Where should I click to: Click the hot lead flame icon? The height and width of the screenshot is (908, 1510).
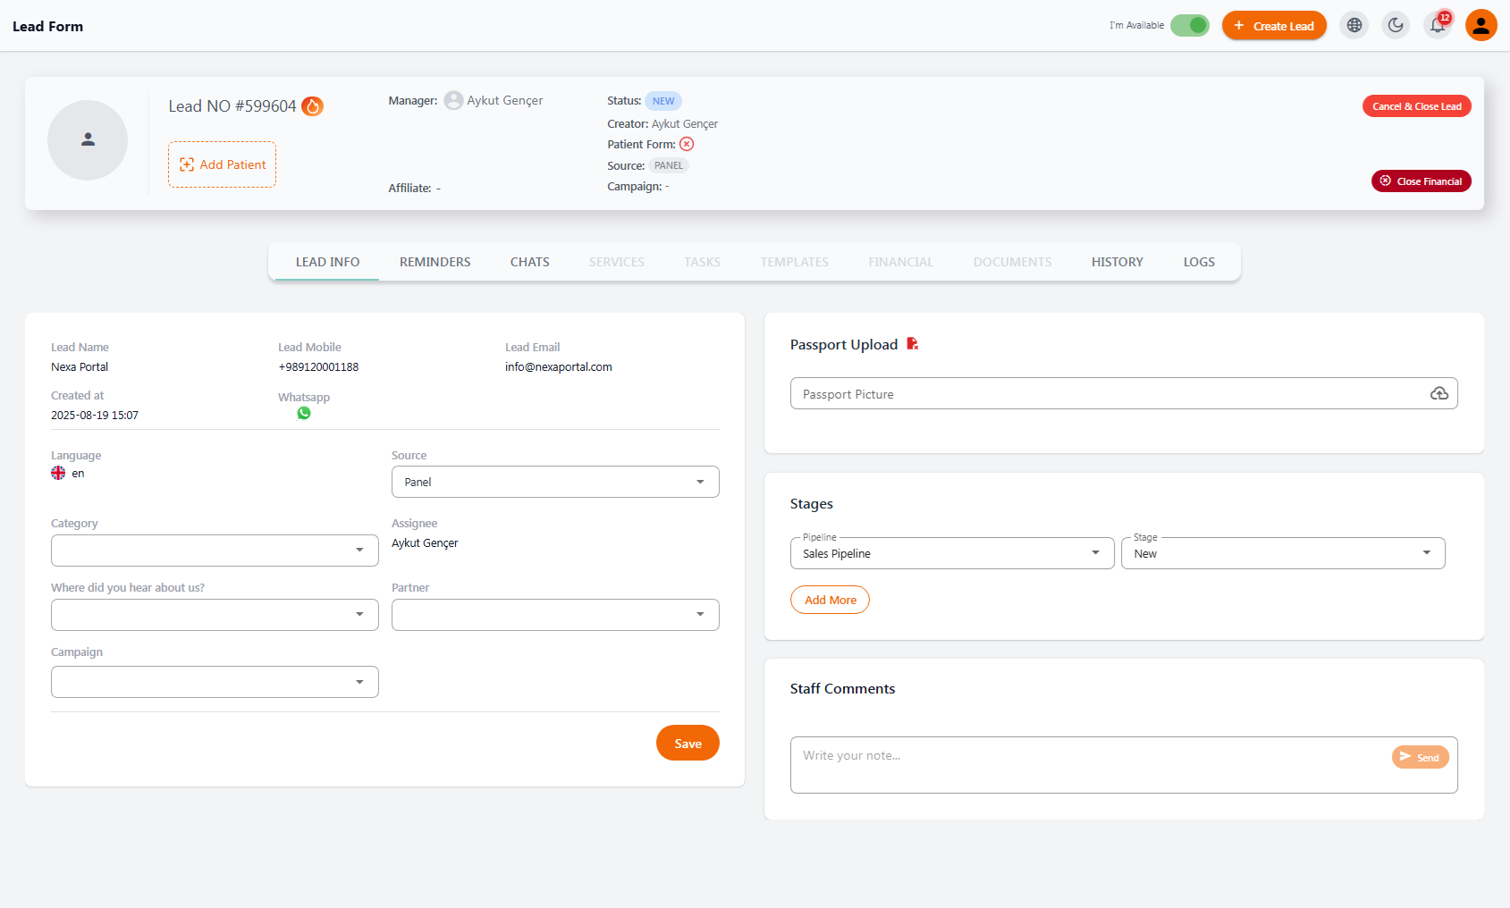tap(312, 106)
